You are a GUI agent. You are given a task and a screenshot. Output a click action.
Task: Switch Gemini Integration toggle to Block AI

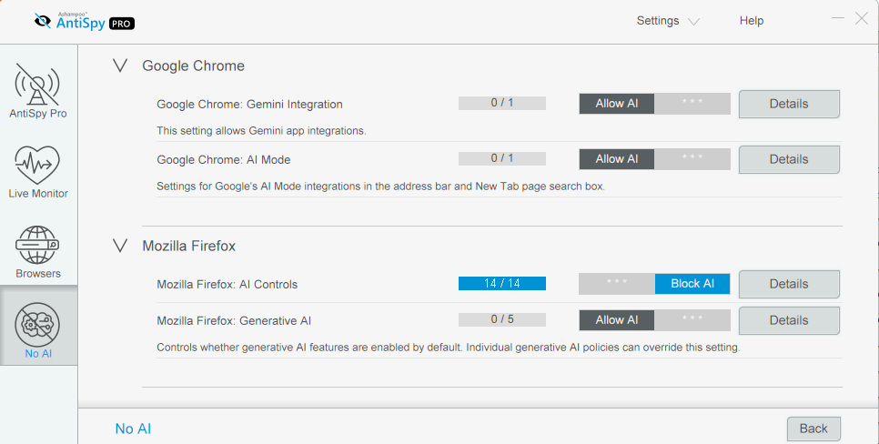pos(692,104)
